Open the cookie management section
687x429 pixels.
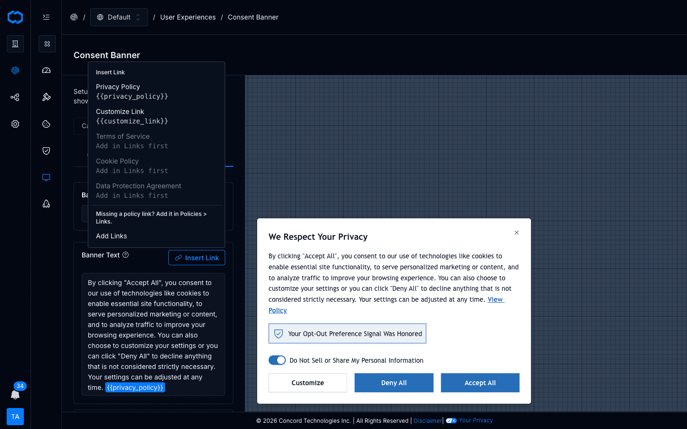(46, 124)
